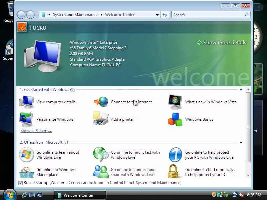Open What's new in Windows Vista icon
The height and width of the screenshot is (200, 267).
point(175,102)
